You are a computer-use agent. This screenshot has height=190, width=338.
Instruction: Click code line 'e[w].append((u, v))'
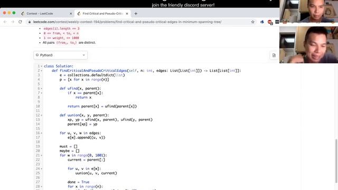86,137
